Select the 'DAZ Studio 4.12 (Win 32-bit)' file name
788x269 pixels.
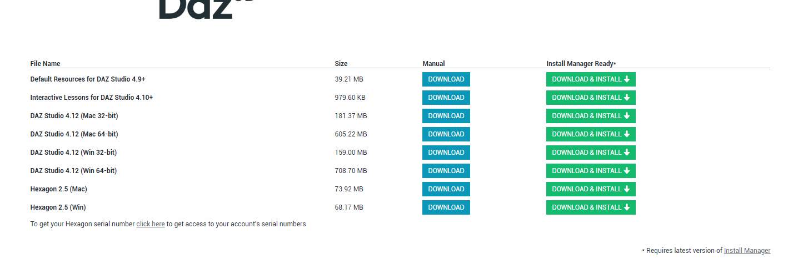click(74, 153)
